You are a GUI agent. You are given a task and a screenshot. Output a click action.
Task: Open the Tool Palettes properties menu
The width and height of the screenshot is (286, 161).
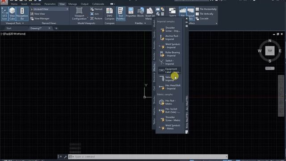187,26
